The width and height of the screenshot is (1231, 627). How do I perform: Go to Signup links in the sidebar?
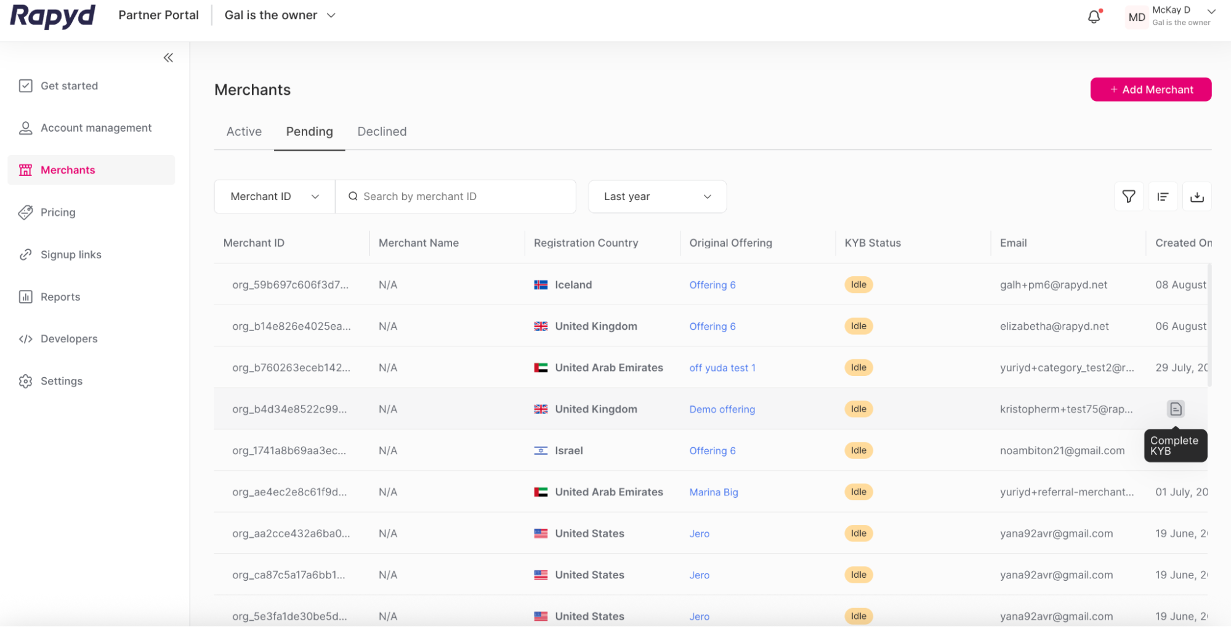pos(71,255)
